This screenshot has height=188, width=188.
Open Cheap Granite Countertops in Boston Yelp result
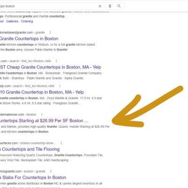pos(50,67)
